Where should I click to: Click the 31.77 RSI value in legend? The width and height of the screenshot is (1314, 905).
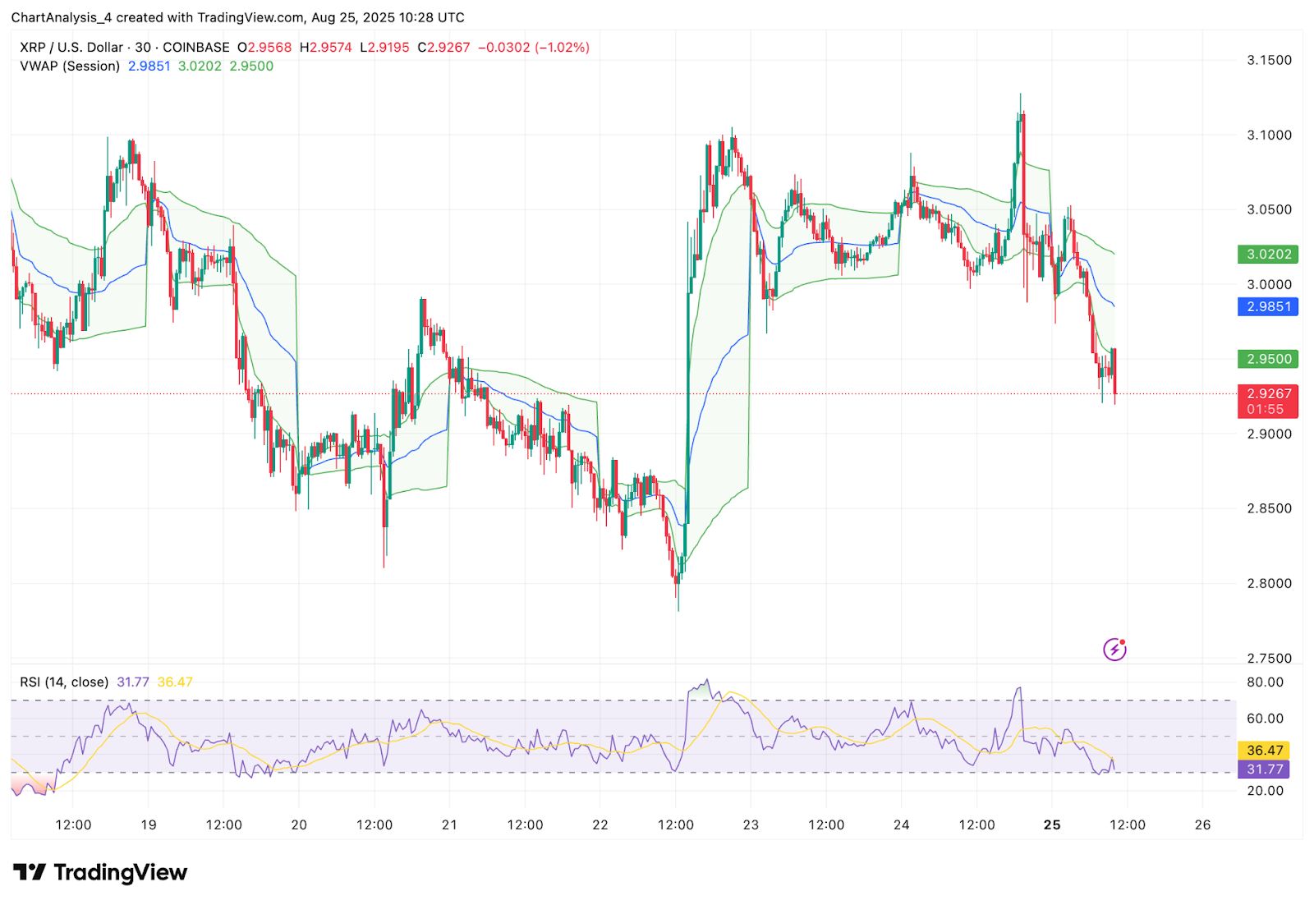pyautogui.click(x=133, y=682)
